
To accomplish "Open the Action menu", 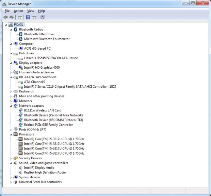I will click(x=18, y=11).
